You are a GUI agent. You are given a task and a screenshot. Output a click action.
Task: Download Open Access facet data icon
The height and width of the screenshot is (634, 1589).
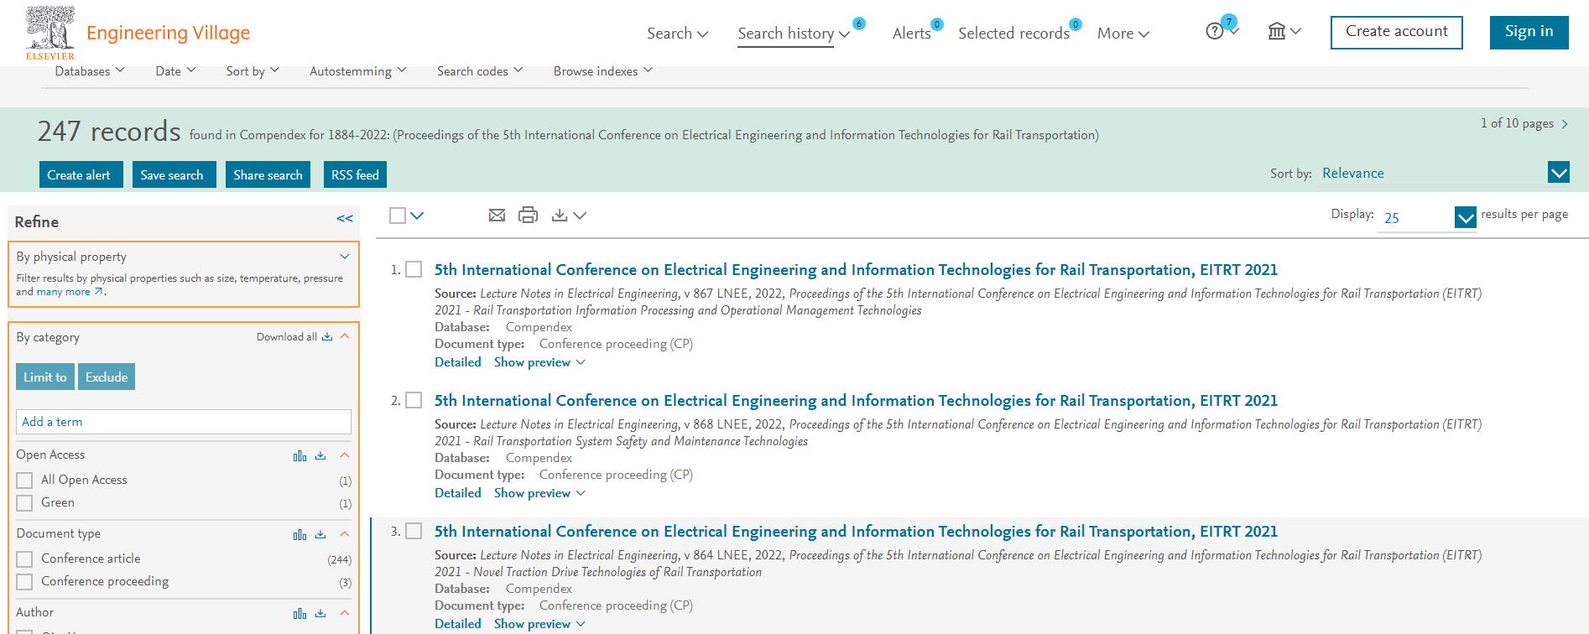320,455
